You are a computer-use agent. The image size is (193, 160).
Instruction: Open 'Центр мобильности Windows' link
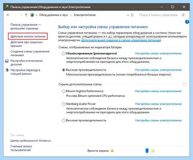pos(31,141)
